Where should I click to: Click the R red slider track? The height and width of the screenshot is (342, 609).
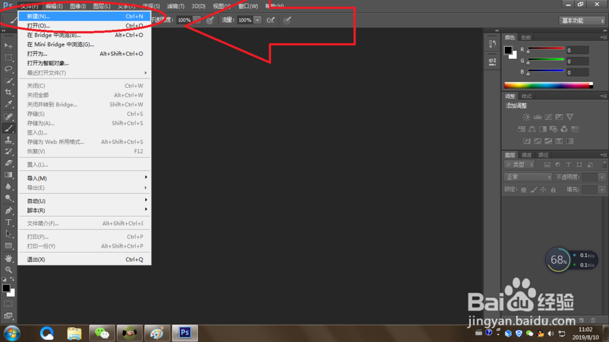(546, 49)
